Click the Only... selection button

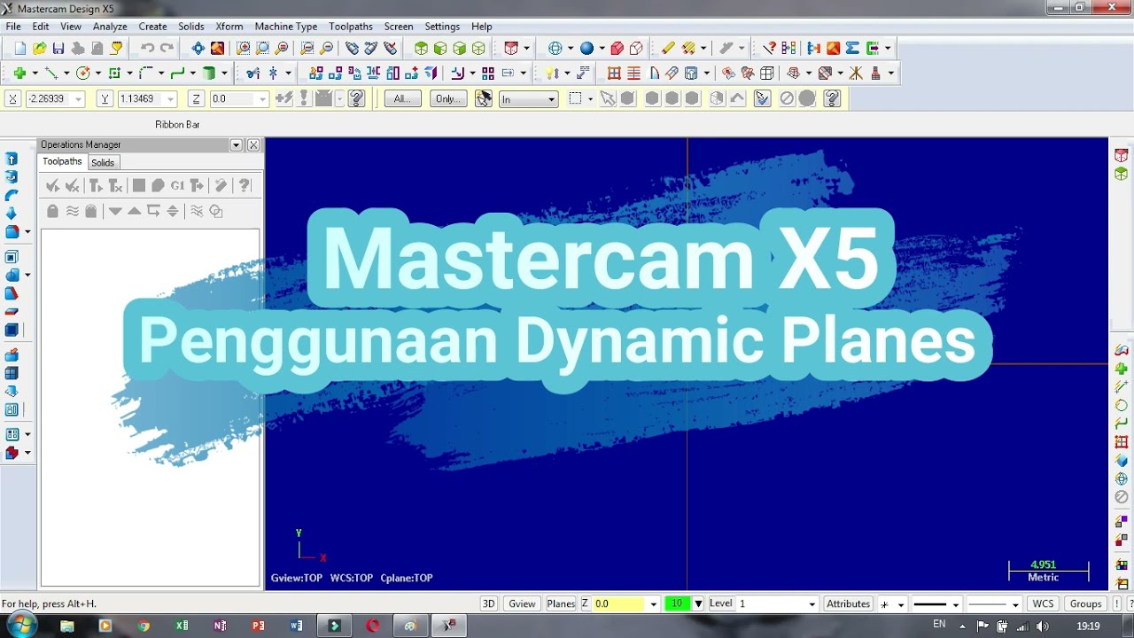coord(448,98)
